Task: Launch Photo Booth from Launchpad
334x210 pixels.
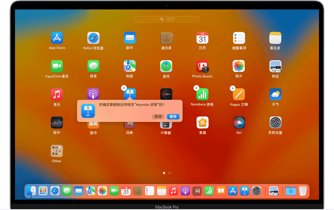Action: pyautogui.click(x=202, y=66)
